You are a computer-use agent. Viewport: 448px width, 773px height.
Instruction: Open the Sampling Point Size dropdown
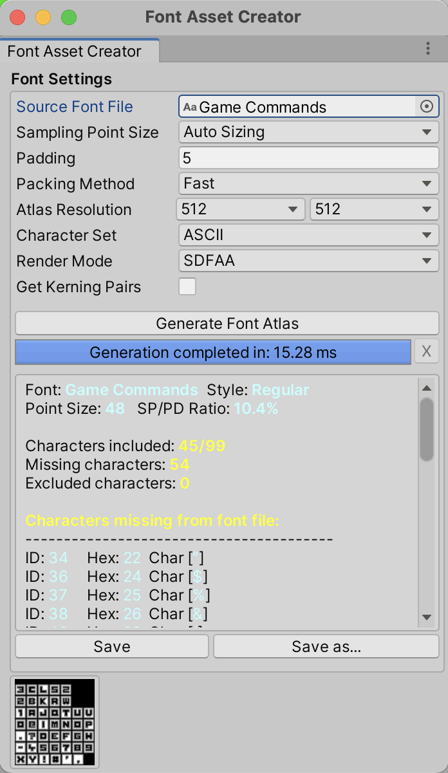tap(308, 133)
